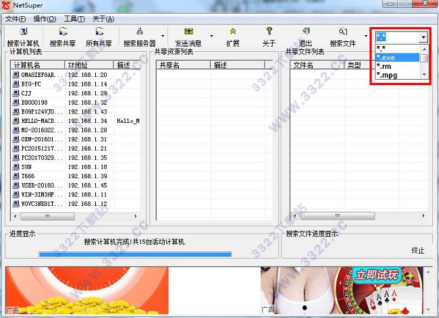Open the 关于(A) menu
This screenshot has width=439, height=318.
(103, 19)
